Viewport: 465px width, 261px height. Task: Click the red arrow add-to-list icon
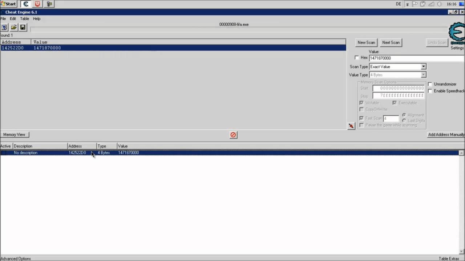[351, 126]
